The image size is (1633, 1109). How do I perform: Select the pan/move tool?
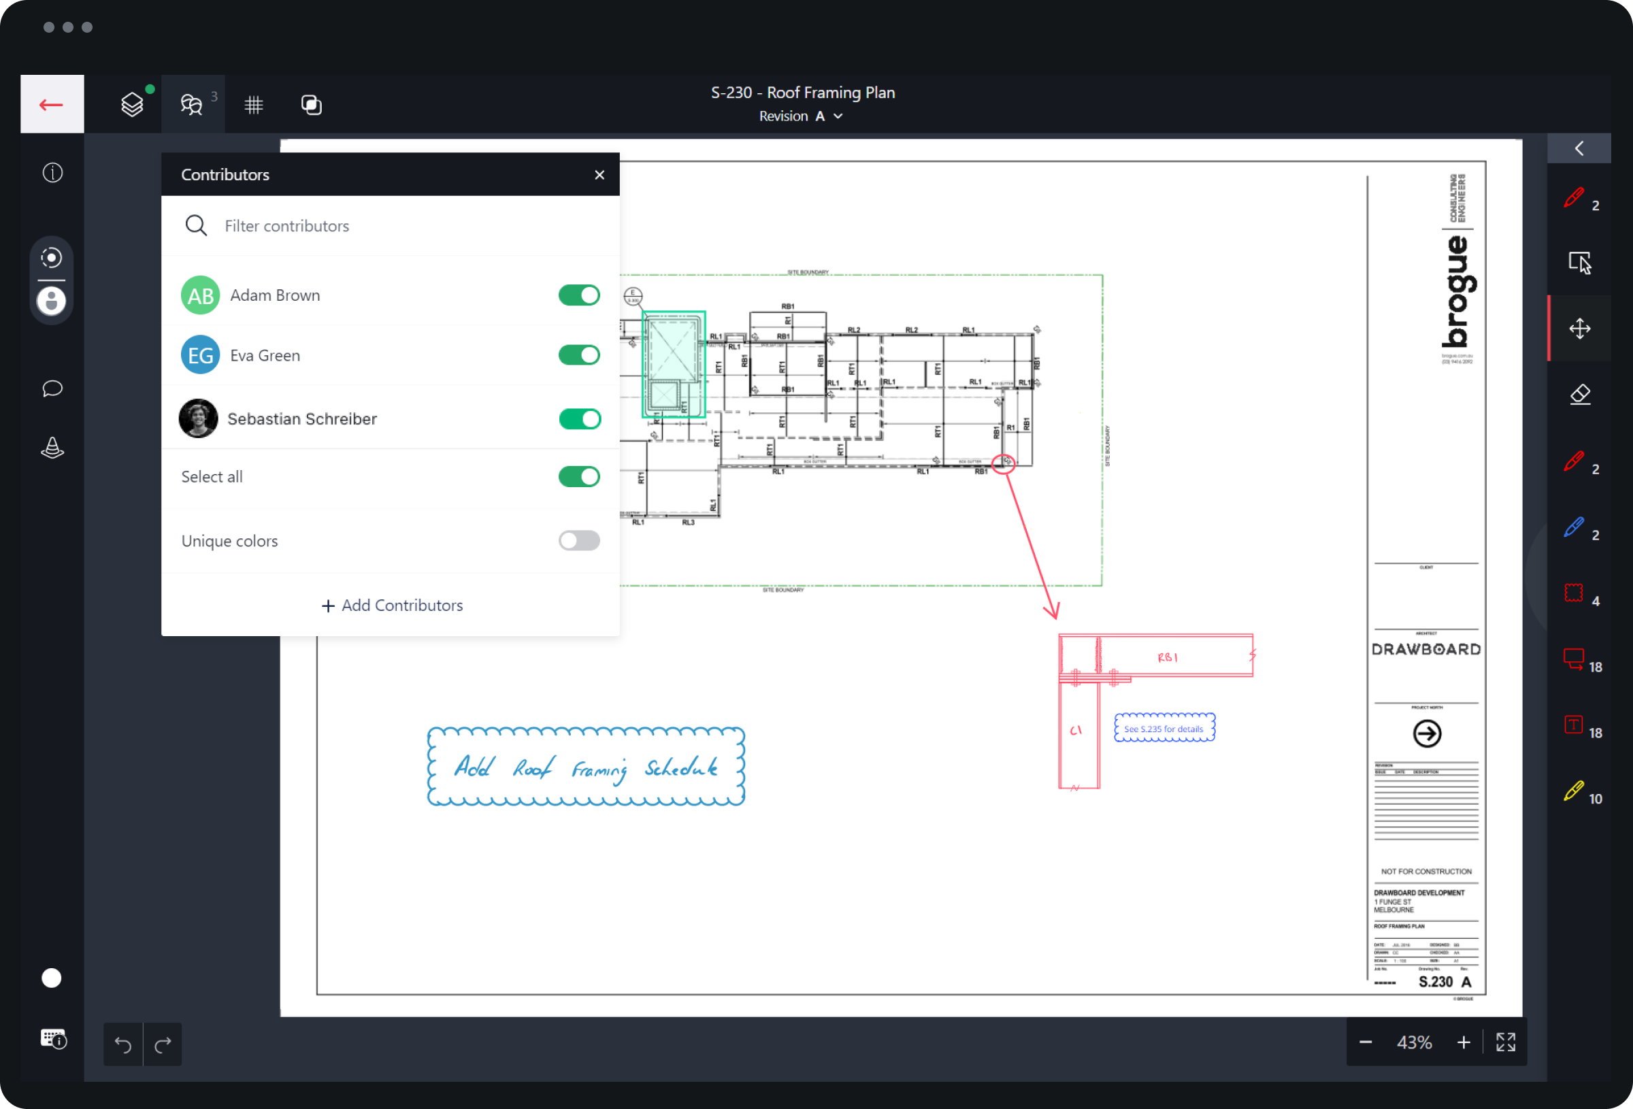(x=1580, y=327)
